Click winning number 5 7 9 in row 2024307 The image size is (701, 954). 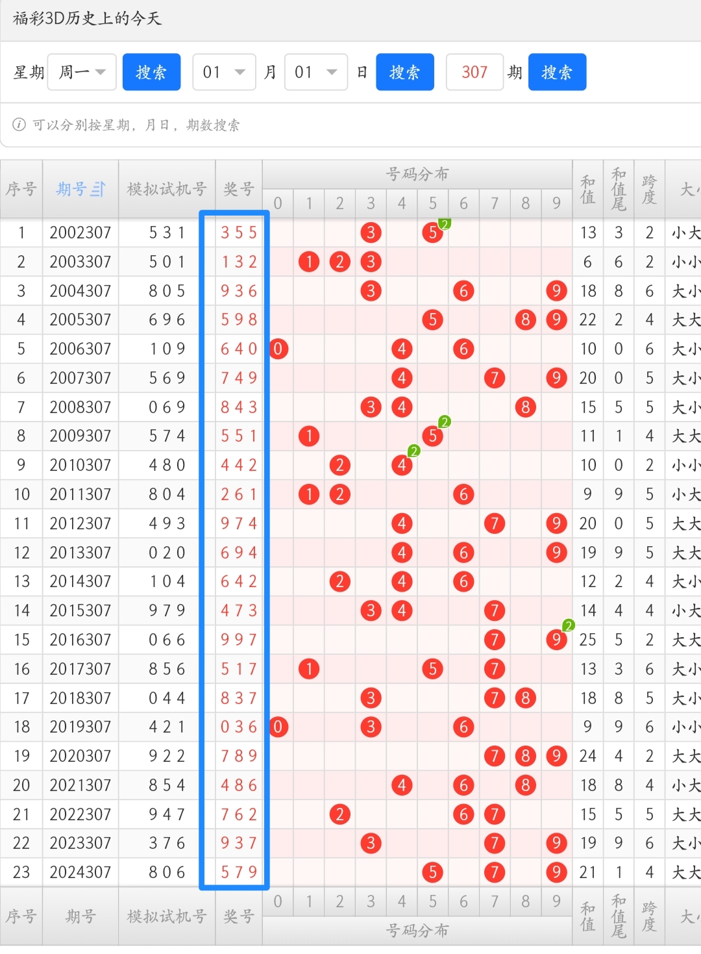click(239, 872)
